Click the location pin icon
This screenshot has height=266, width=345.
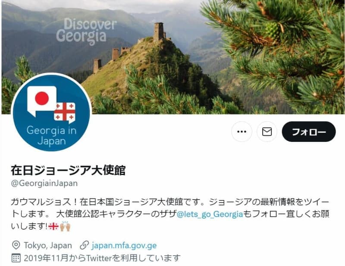(x=16, y=245)
